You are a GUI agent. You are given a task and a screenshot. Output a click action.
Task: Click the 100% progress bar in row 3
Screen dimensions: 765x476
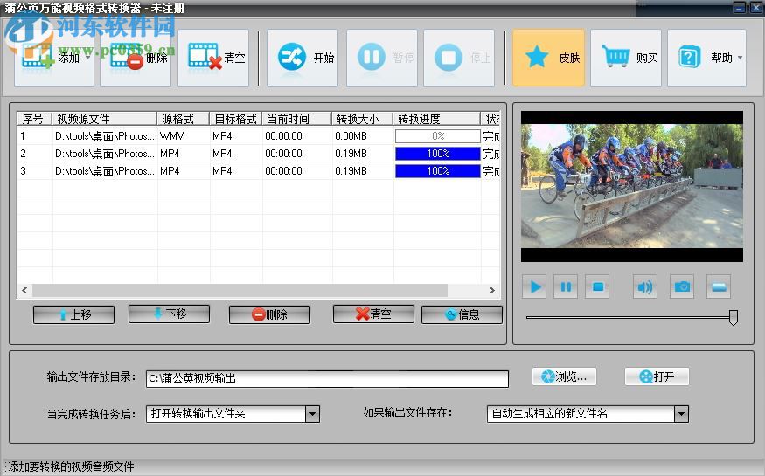(438, 171)
